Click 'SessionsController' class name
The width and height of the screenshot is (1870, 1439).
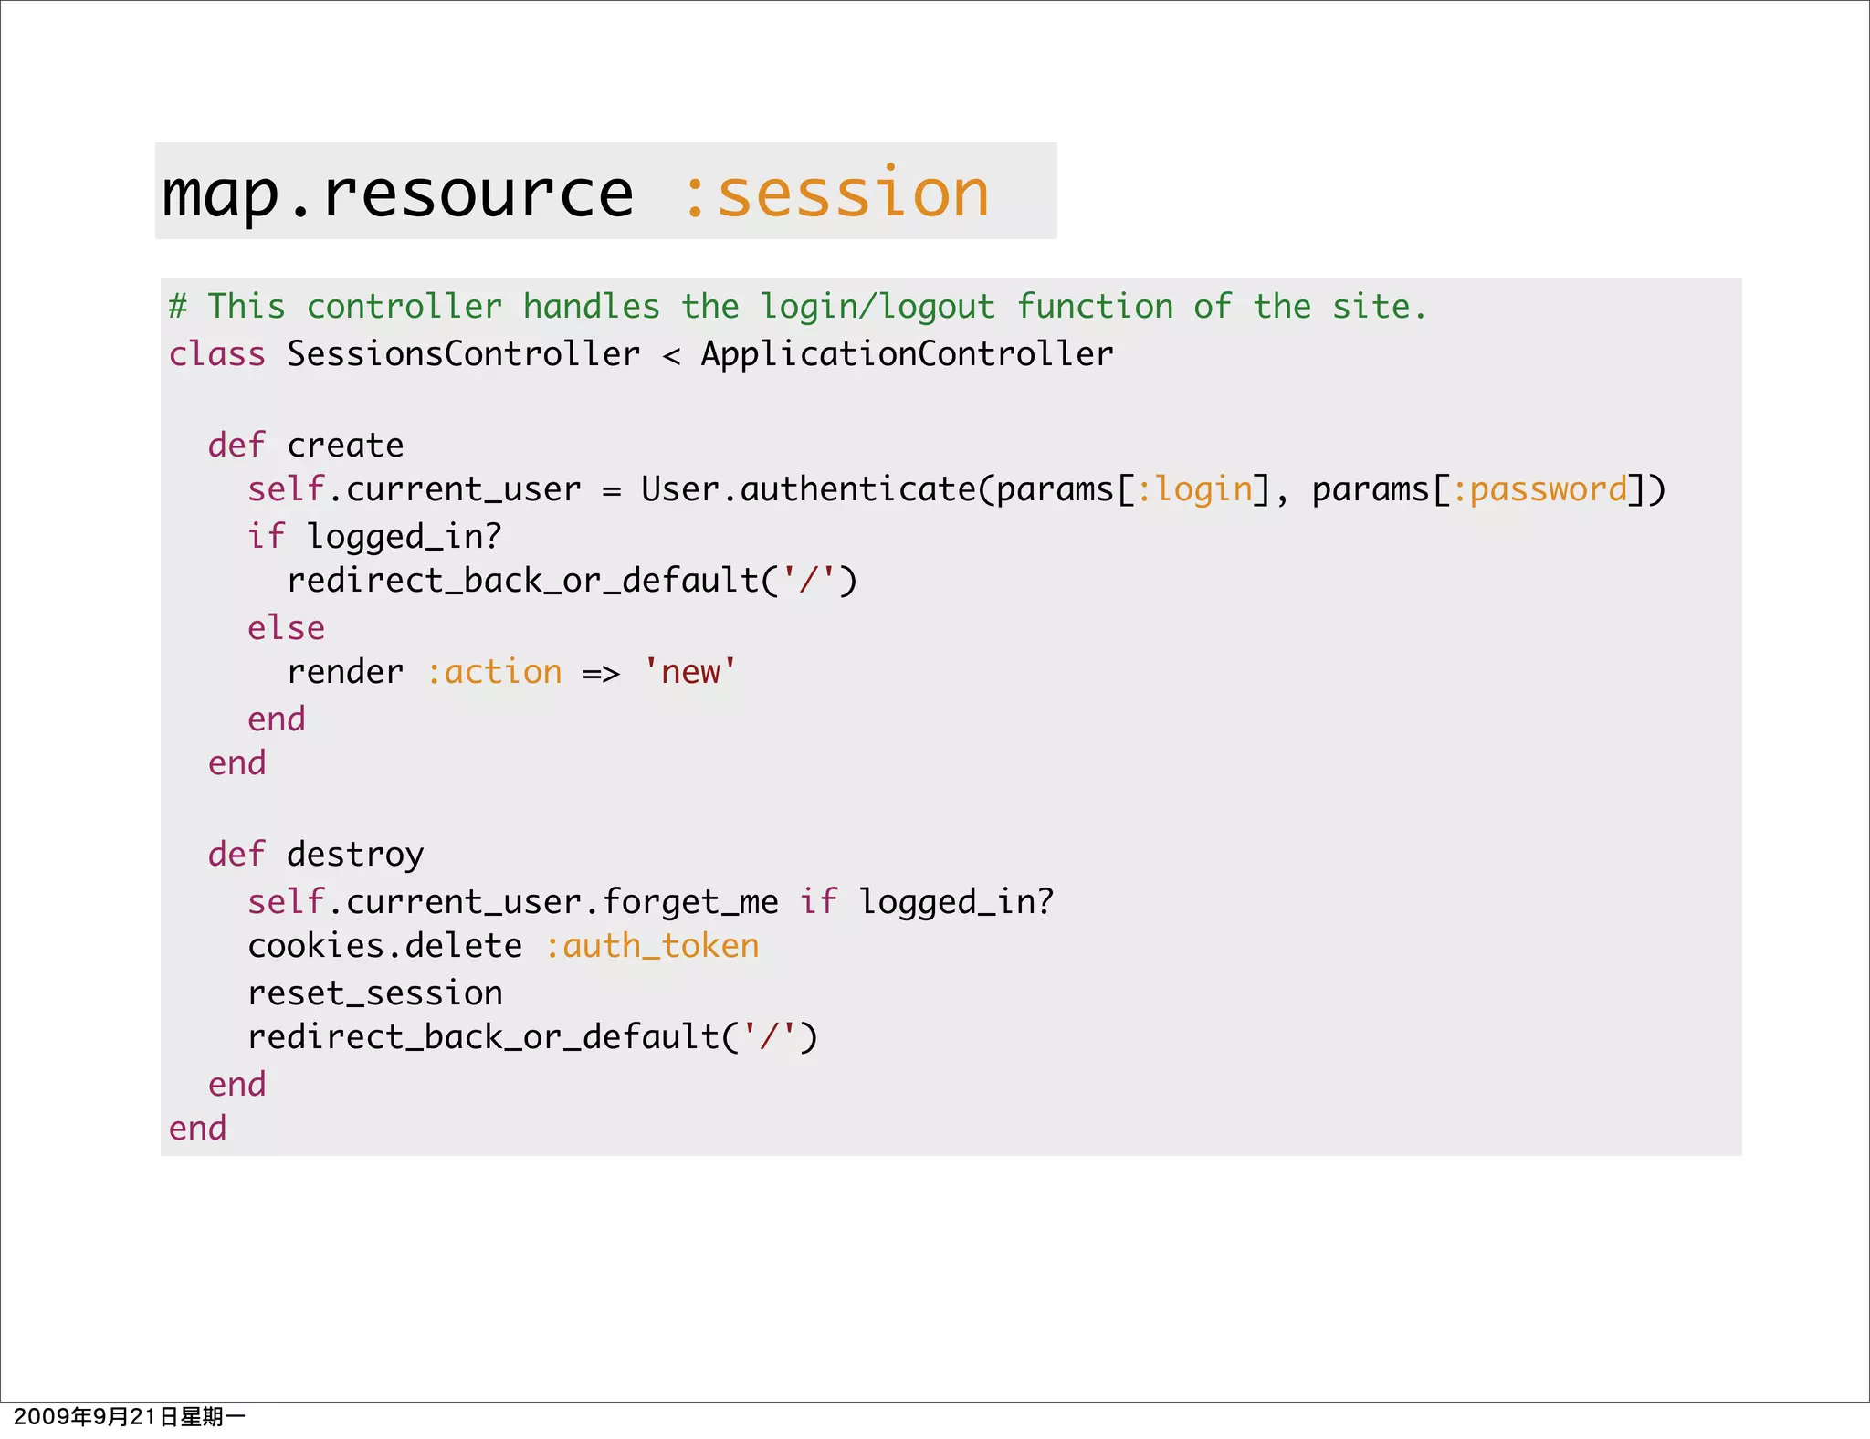point(464,354)
